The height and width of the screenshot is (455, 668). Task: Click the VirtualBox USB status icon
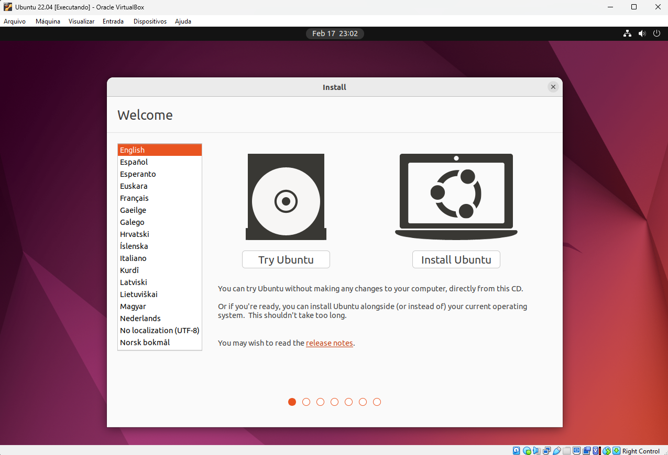[x=557, y=451]
